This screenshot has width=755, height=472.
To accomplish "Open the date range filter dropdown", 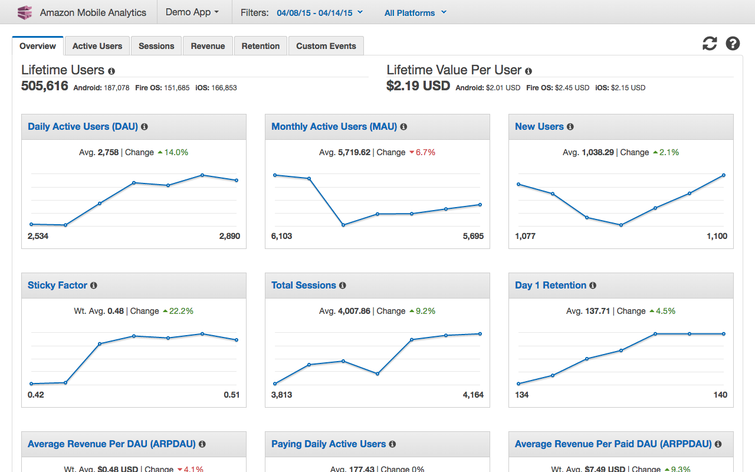I will point(320,12).
